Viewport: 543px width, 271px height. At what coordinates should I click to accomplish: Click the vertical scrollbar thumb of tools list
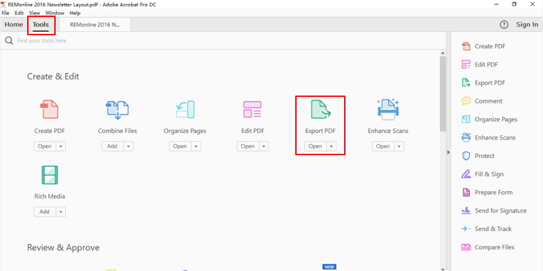pyautogui.click(x=443, y=94)
